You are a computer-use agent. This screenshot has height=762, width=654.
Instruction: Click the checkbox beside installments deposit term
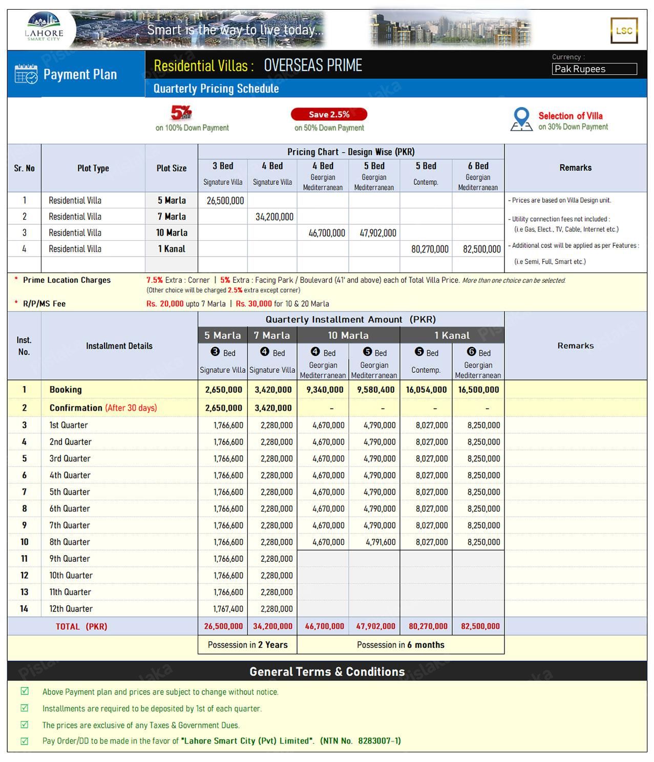click(x=25, y=708)
